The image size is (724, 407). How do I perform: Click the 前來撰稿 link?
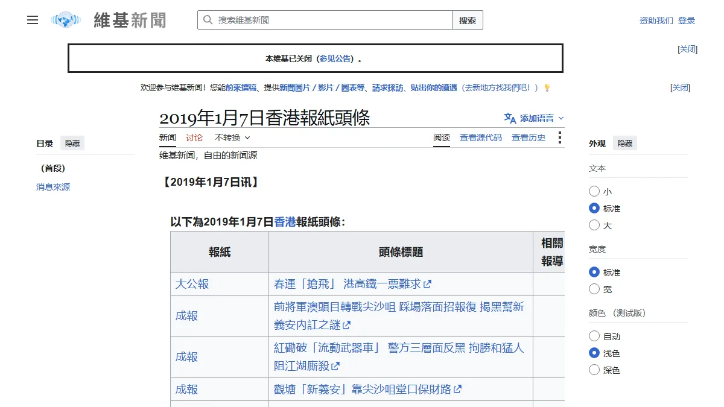pyautogui.click(x=241, y=87)
